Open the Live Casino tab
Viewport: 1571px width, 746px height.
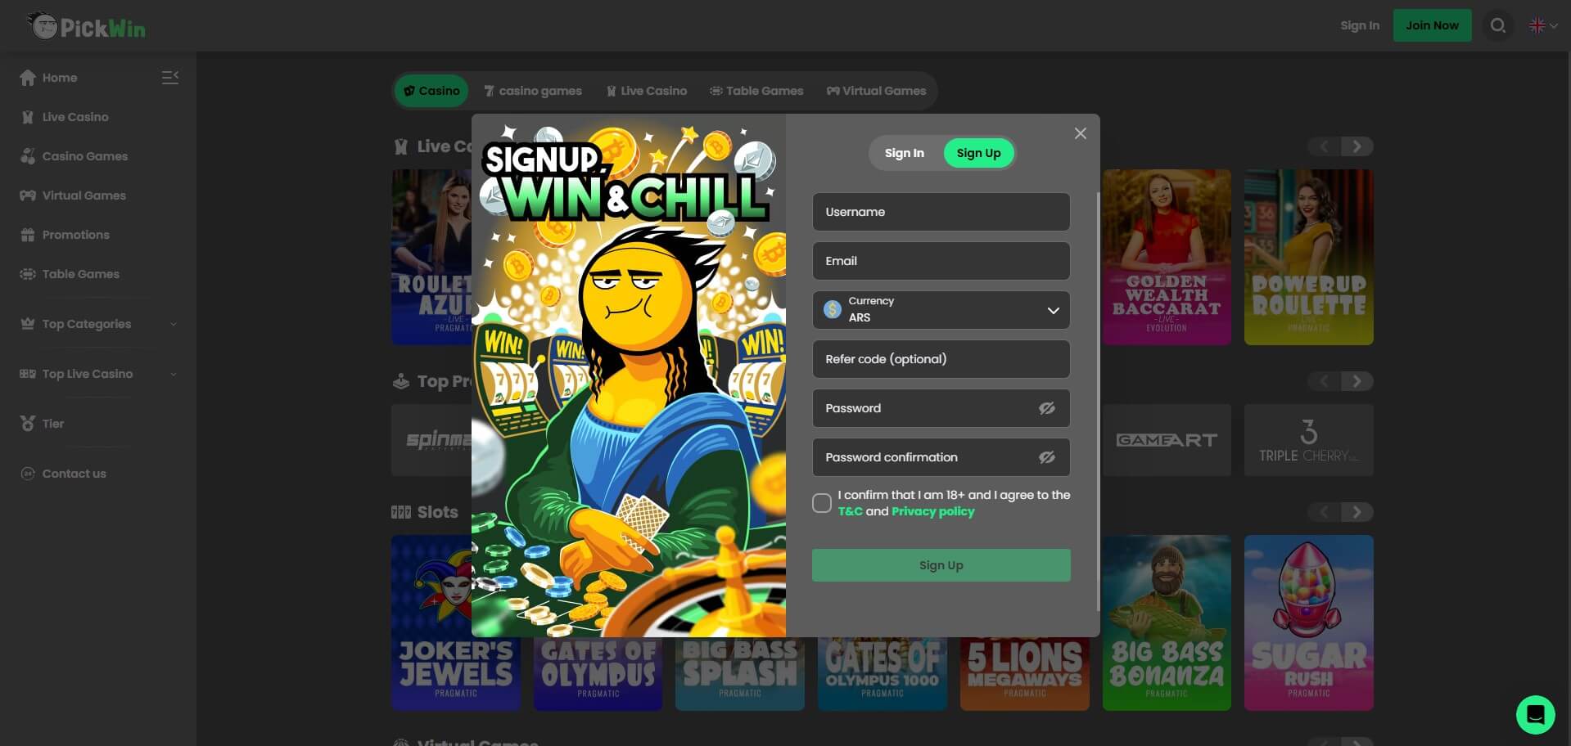pos(647,91)
